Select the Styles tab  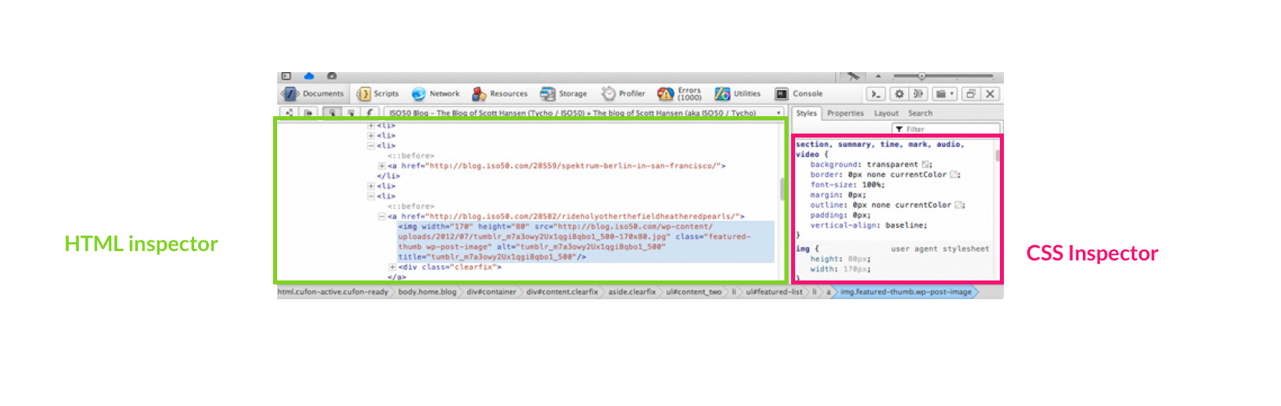[806, 114]
